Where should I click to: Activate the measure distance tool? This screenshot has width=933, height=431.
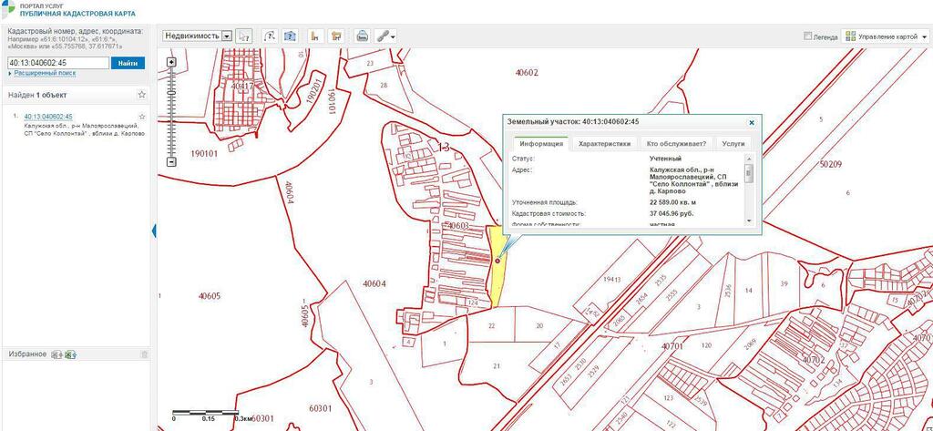click(269, 36)
